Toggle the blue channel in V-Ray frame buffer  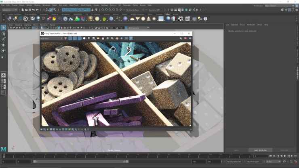79,38
